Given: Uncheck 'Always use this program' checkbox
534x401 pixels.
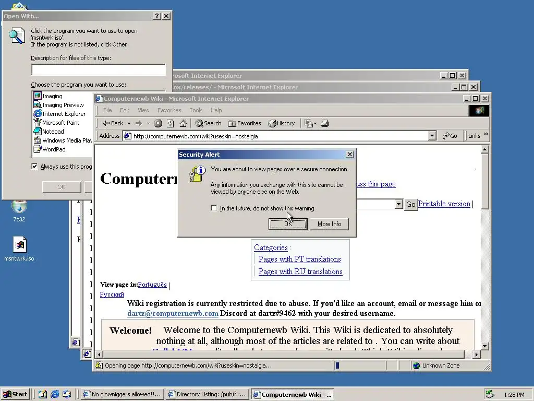Looking at the screenshot, I should [34, 166].
